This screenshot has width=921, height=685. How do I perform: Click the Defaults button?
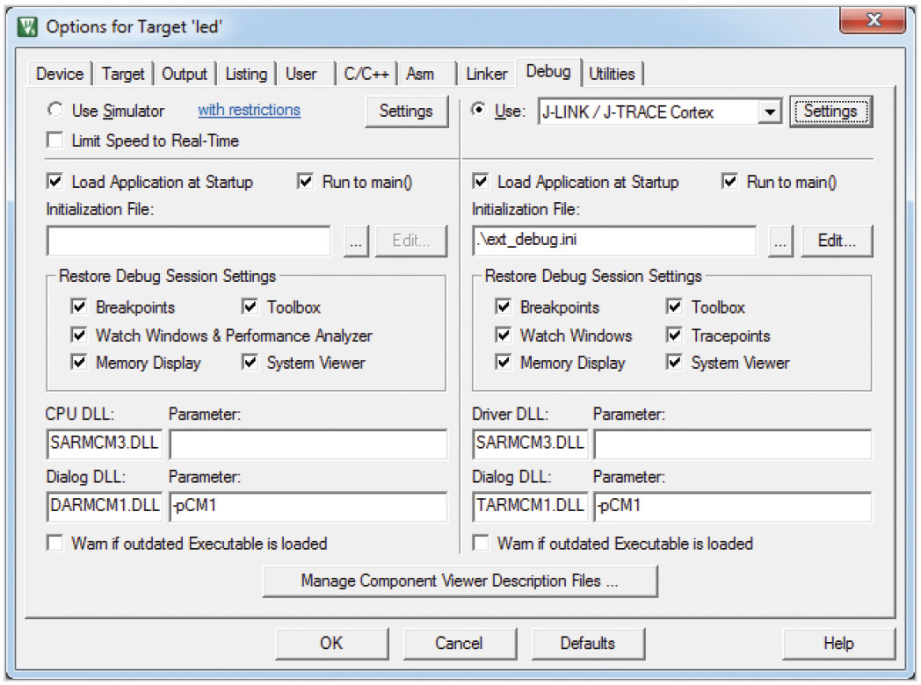pyautogui.click(x=587, y=643)
